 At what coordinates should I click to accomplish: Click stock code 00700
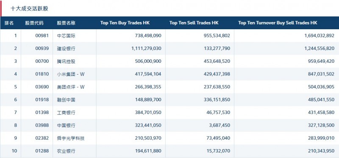coord(42,61)
